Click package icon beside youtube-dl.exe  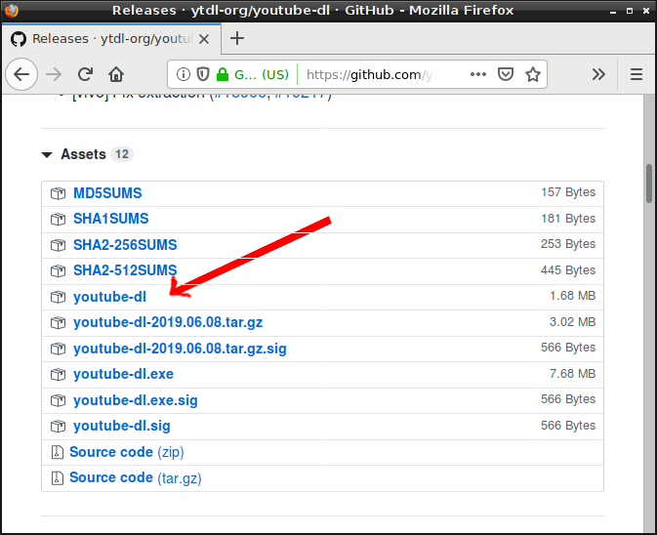(59, 375)
